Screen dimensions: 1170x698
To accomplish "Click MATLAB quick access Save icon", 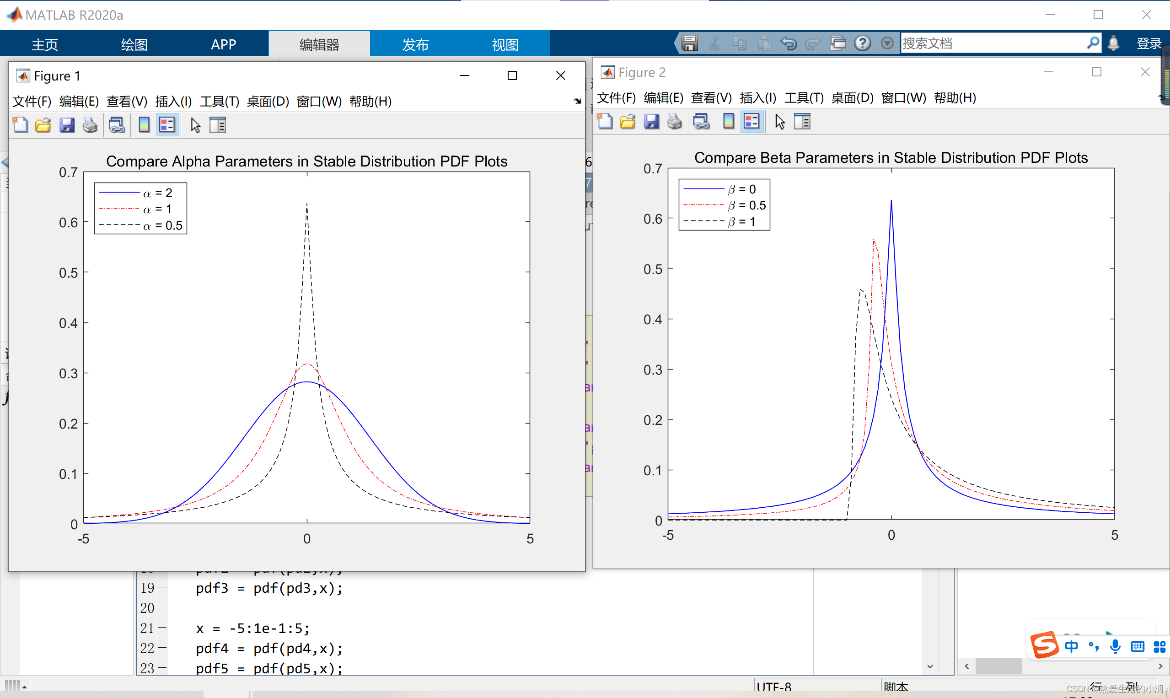I will tap(690, 43).
